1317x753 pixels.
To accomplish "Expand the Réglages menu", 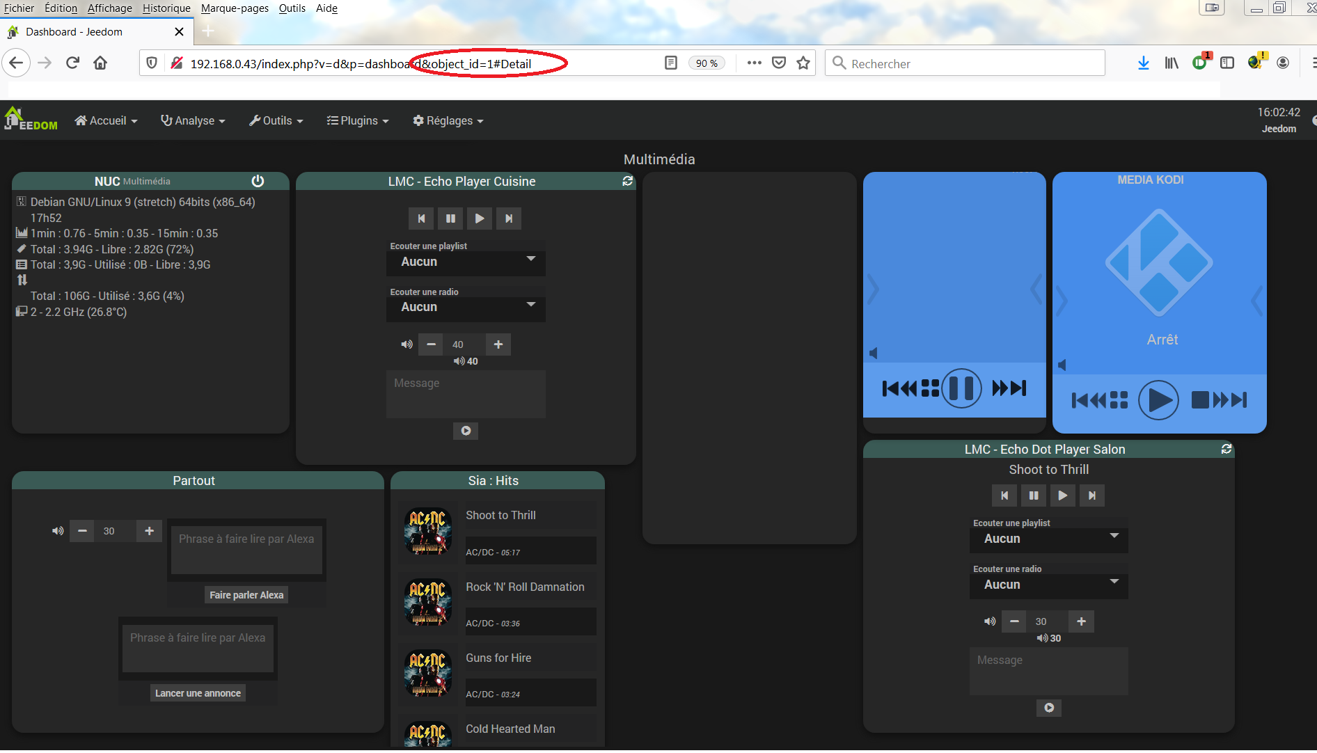I will click(448, 120).
